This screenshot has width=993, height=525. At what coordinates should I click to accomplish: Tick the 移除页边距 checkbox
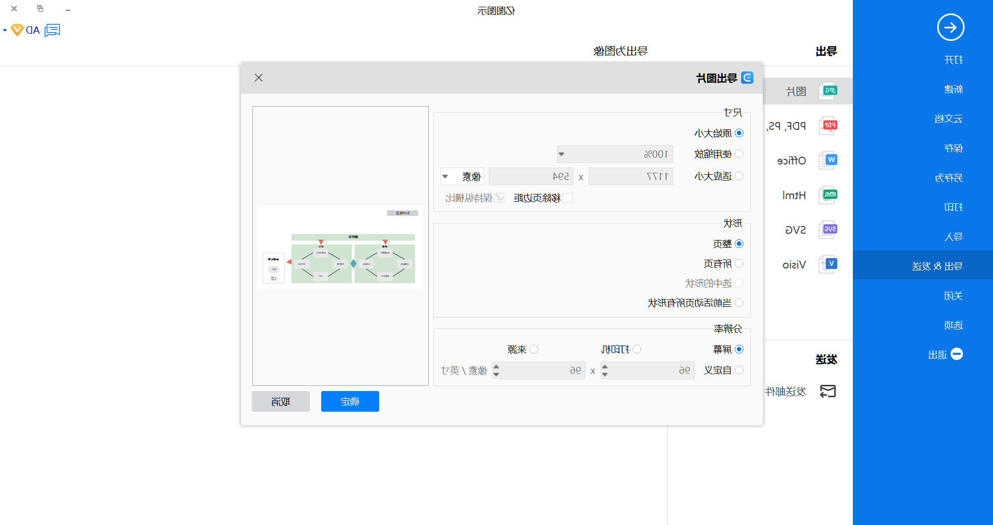(x=567, y=198)
